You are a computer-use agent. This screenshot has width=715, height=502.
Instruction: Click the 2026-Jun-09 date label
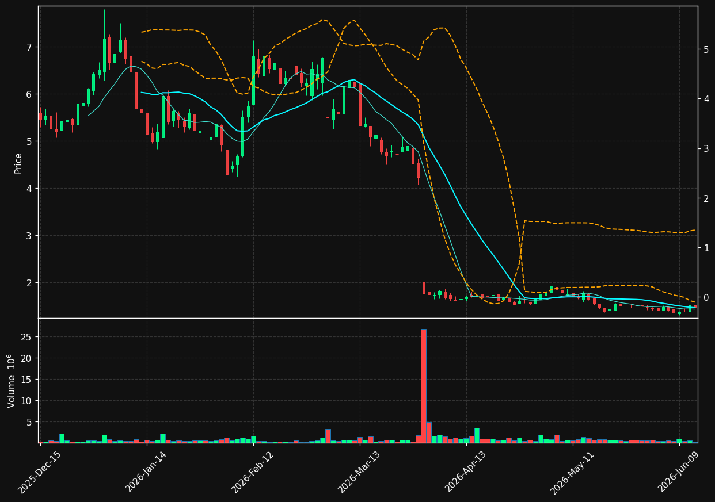click(679, 472)
